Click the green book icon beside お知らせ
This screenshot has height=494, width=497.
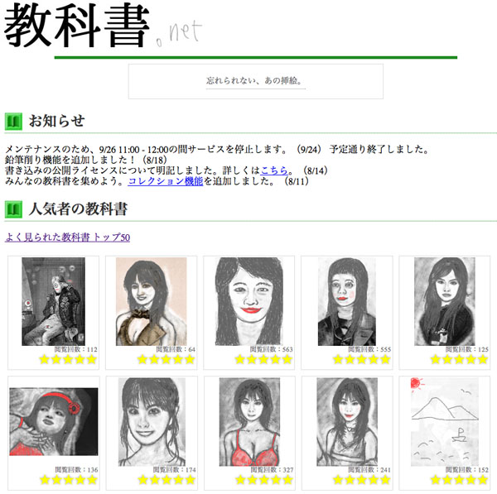[x=12, y=122]
